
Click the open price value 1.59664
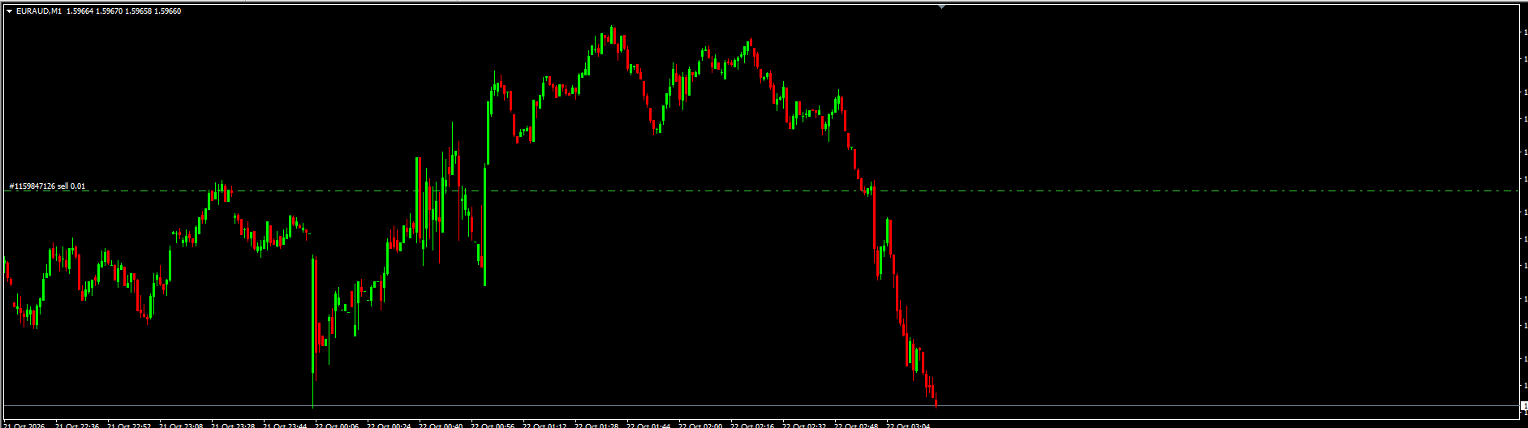click(80, 11)
